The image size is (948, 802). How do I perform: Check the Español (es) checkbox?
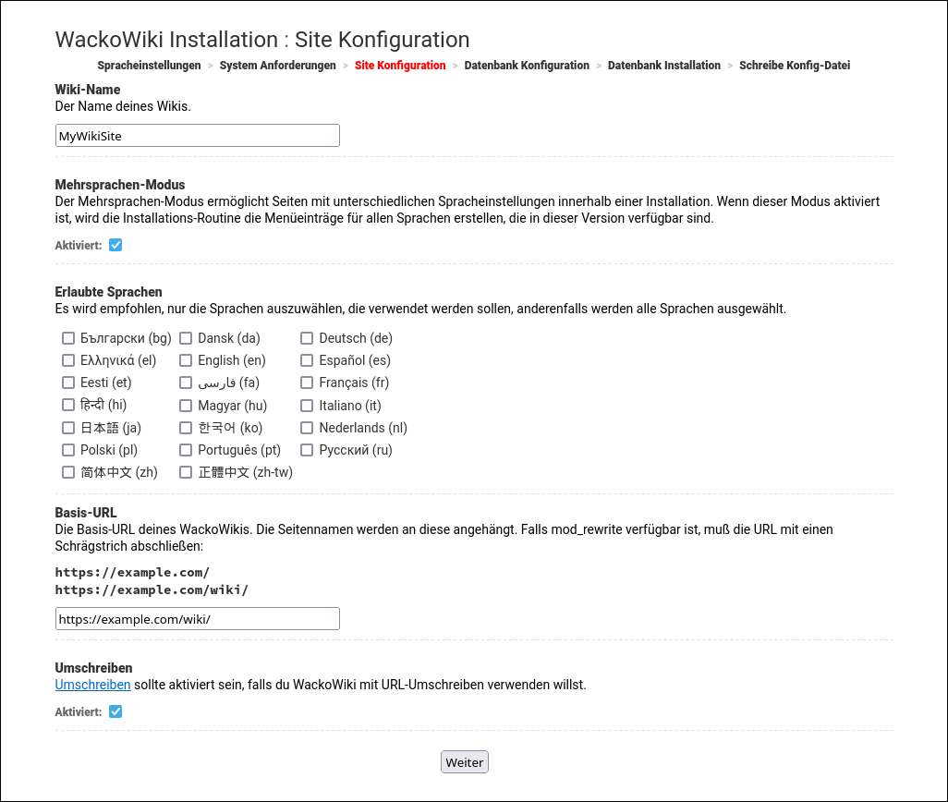click(x=307, y=360)
